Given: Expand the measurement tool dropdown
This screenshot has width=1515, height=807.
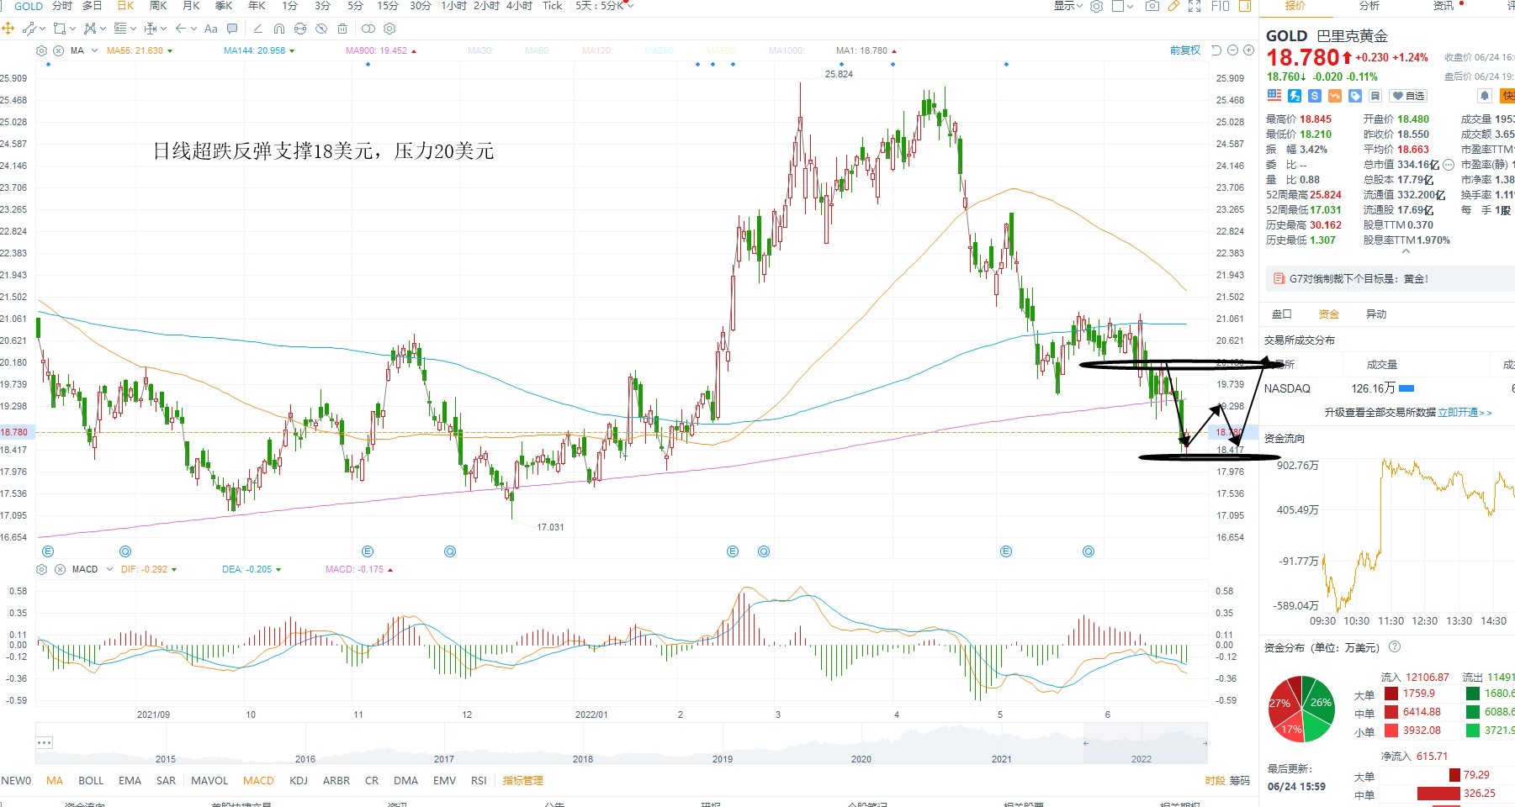Looking at the screenshot, I should 163,29.
